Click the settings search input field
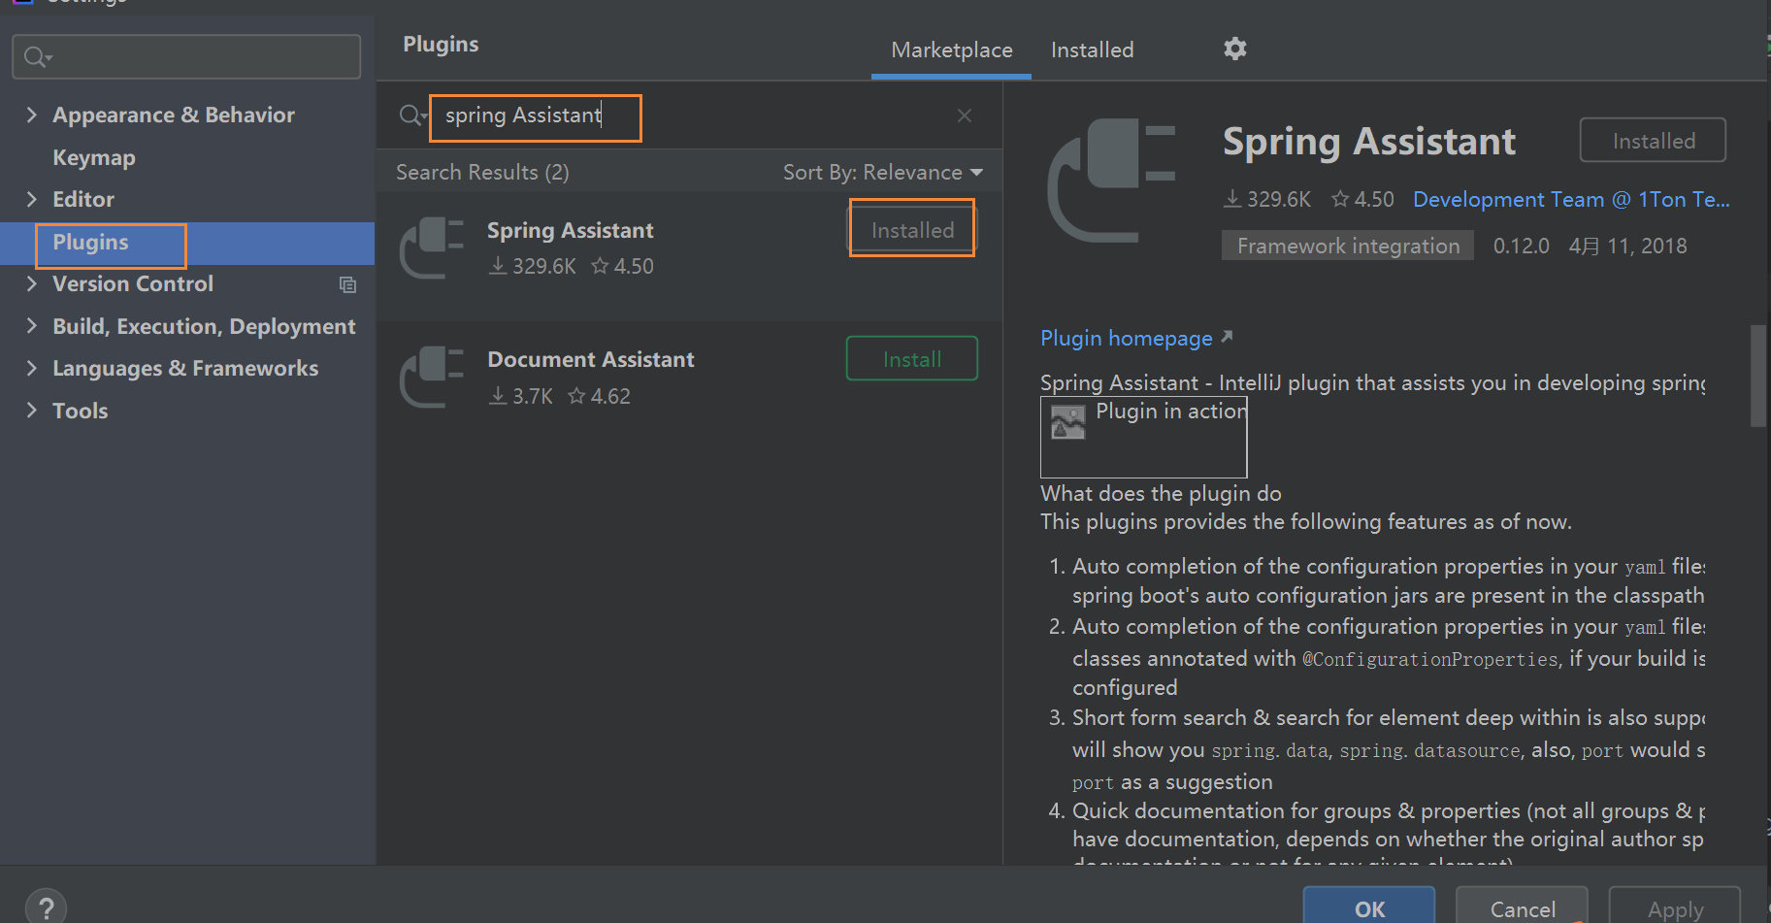1771x923 pixels. tap(186, 57)
